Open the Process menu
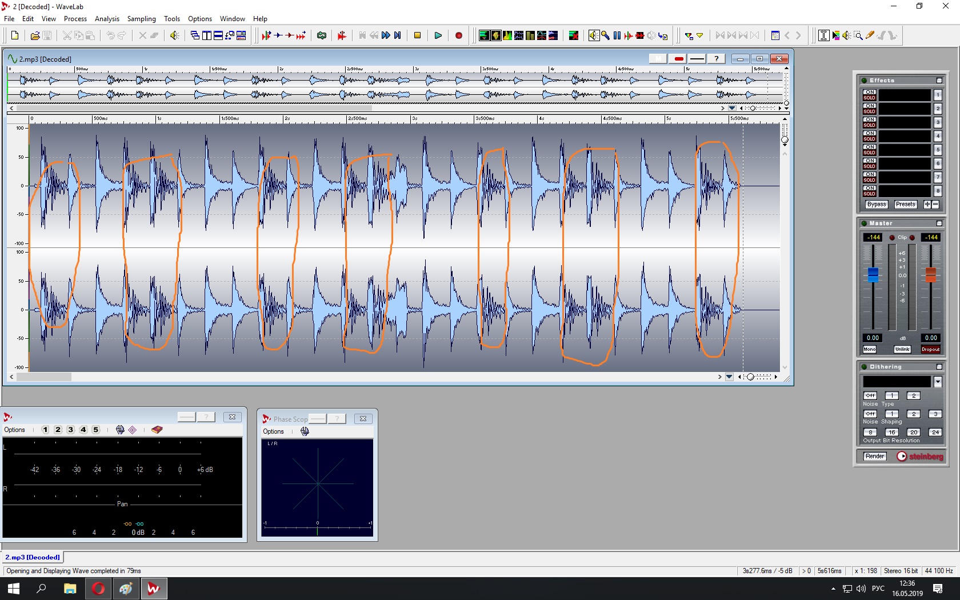The width and height of the screenshot is (960, 600). click(x=75, y=19)
